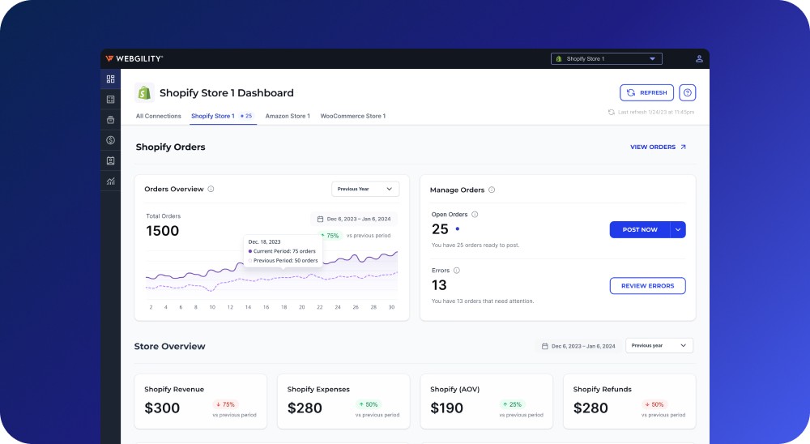Click info icon next to Errors
Viewport: 810px width, 444px height.
tap(457, 271)
